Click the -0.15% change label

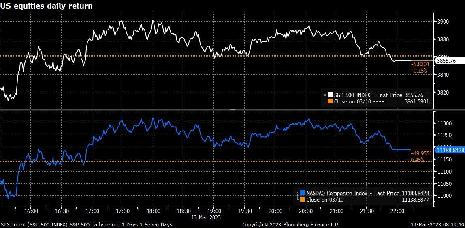418,71
